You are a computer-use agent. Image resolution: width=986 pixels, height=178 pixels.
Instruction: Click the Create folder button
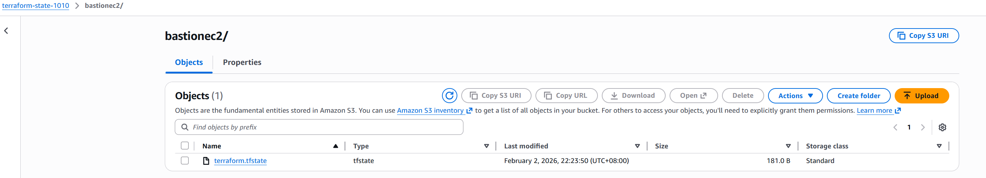pyautogui.click(x=858, y=96)
